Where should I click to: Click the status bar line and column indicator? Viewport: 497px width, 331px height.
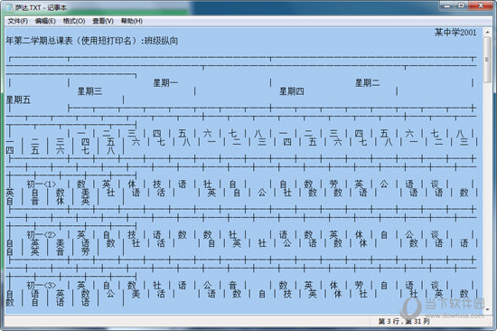pyautogui.click(x=404, y=321)
